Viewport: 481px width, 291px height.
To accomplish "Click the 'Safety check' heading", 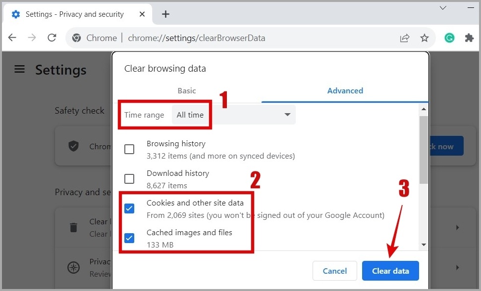I will 79,111.
